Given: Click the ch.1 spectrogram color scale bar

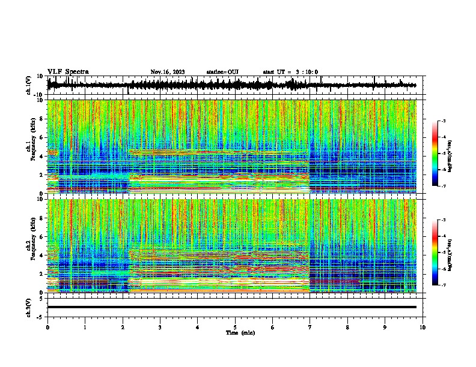Looking at the screenshot, I should point(435,154).
